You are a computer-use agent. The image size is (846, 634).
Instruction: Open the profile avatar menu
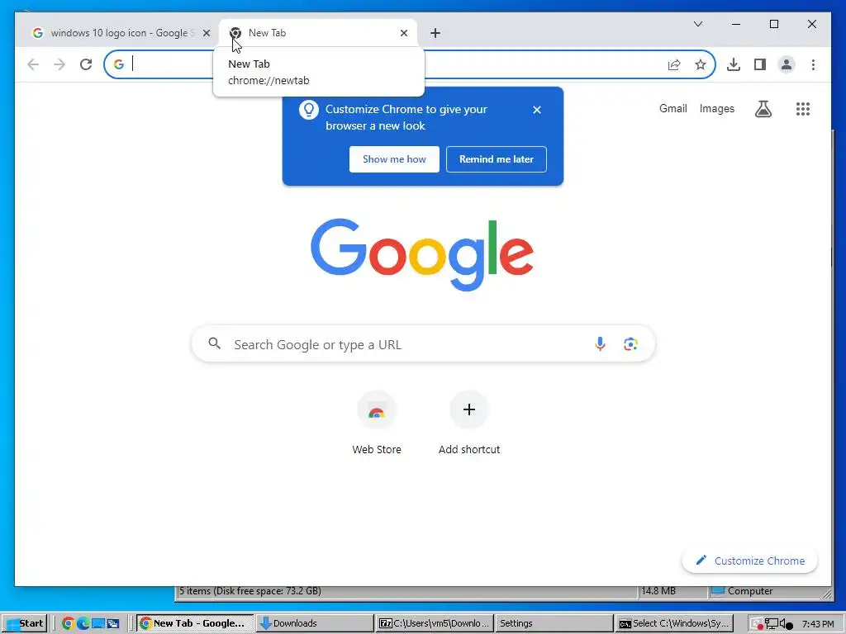point(787,64)
